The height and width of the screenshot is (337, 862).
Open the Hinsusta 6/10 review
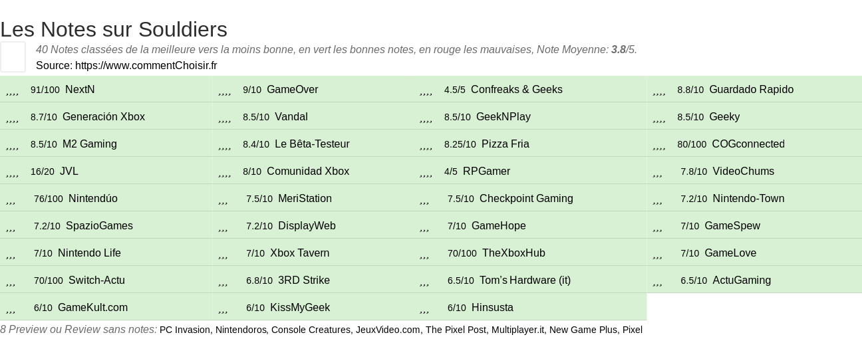pyautogui.click(x=492, y=307)
